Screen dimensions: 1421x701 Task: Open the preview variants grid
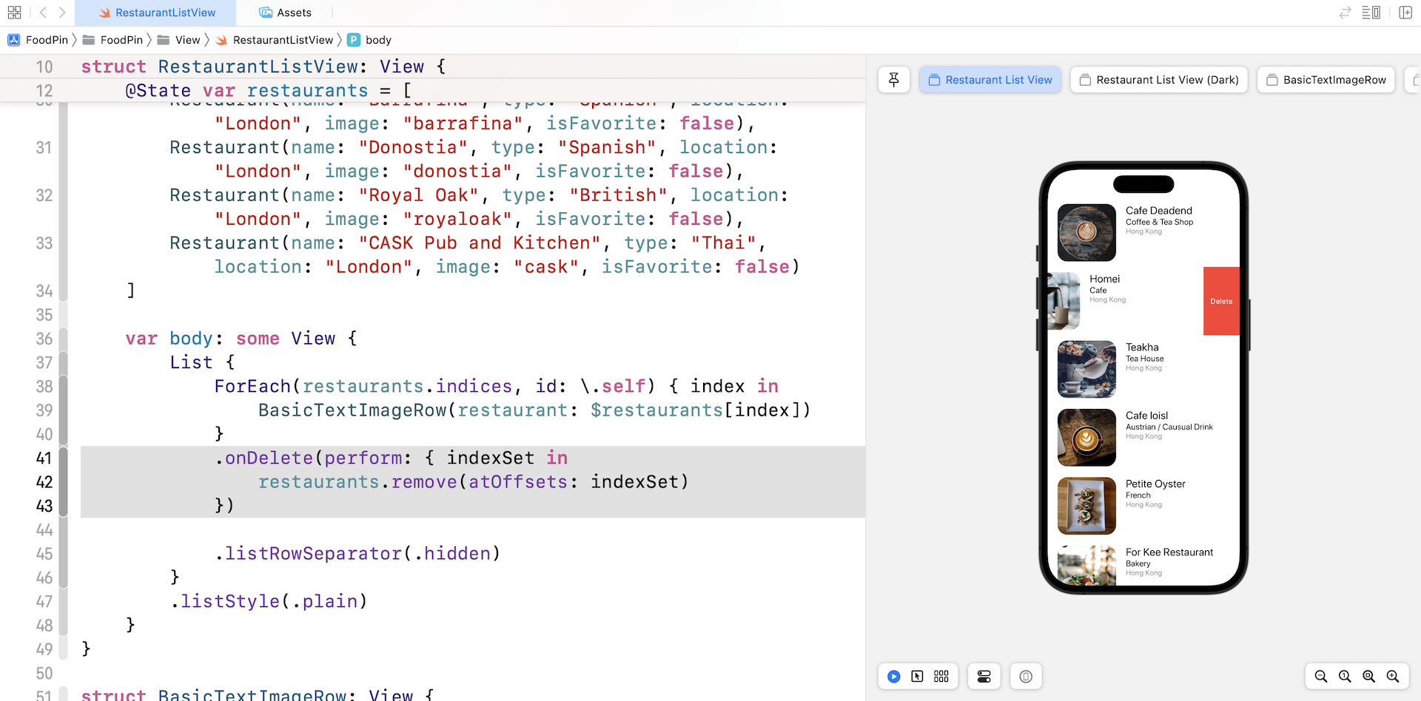(x=941, y=677)
